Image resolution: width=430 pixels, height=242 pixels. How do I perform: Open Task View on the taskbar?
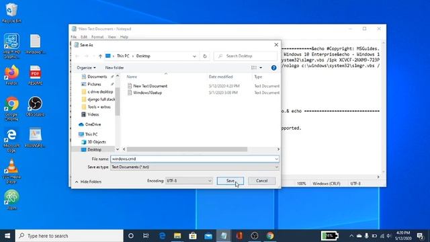point(146,236)
